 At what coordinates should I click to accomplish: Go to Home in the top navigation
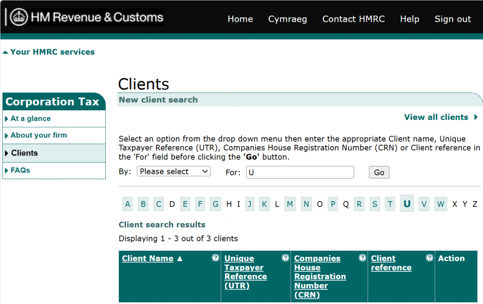240,19
